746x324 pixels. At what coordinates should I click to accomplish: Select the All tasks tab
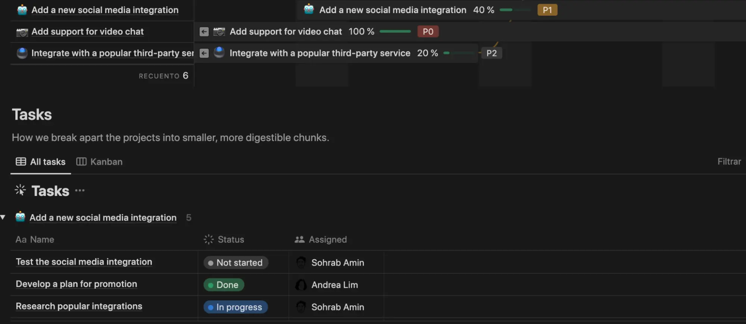coord(41,162)
